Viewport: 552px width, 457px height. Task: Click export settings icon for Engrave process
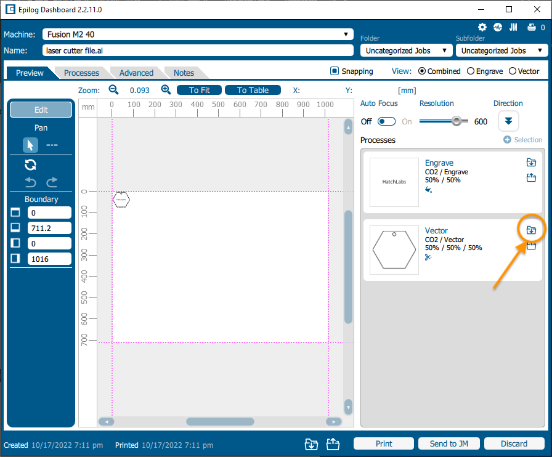point(530,178)
